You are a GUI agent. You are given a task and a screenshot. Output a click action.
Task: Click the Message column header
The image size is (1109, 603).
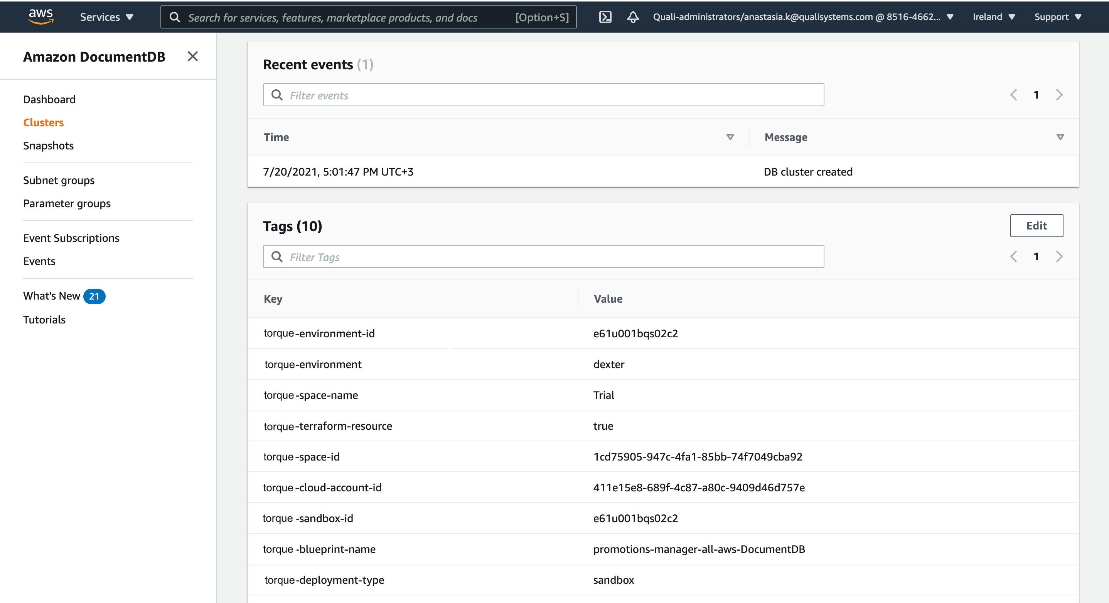pyautogui.click(x=786, y=137)
